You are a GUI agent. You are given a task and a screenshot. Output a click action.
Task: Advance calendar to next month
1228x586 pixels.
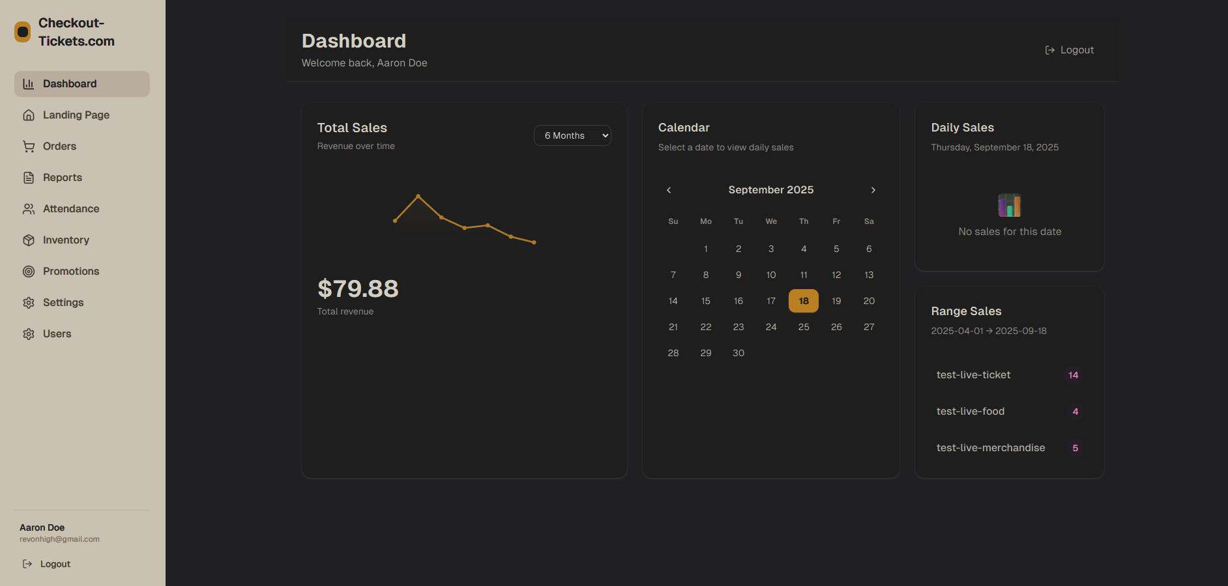[873, 190]
